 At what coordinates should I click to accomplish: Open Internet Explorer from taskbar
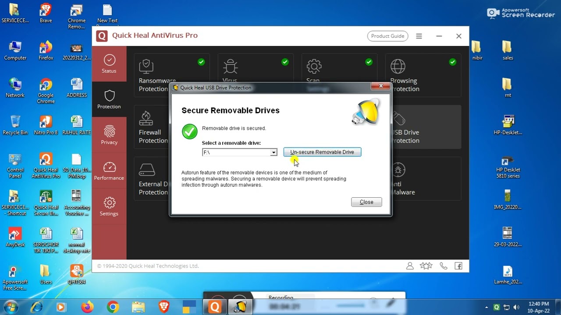(36, 307)
